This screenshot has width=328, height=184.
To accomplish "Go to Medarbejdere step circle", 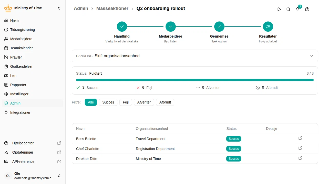I will (x=171, y=27).
